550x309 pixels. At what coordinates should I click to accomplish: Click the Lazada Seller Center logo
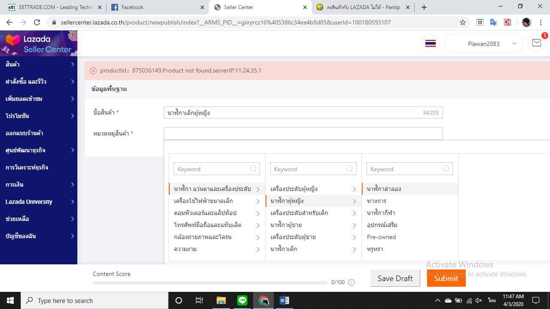pos(39,43)
